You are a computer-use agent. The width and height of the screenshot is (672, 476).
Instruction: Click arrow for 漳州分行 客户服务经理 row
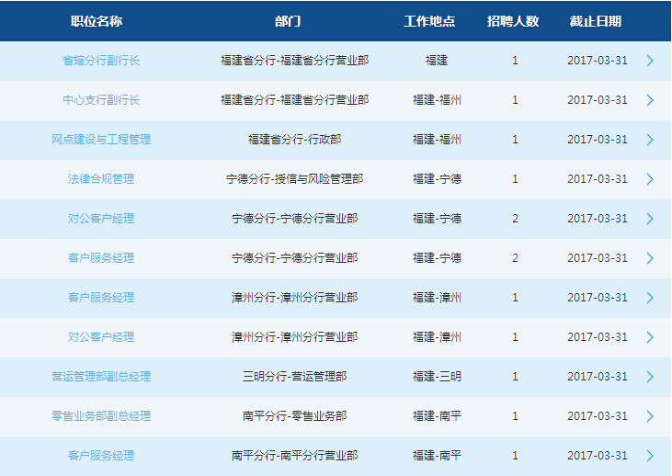point(650,298)
